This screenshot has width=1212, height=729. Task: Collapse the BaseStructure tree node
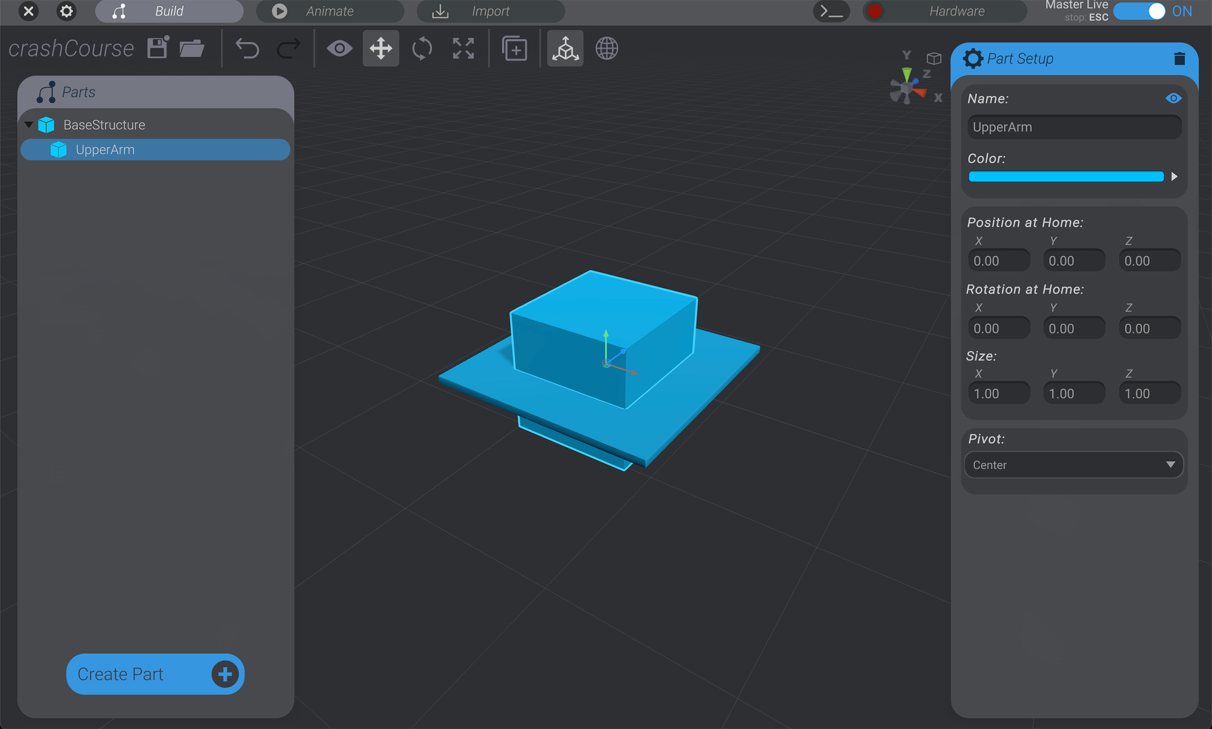pos(29,124)
